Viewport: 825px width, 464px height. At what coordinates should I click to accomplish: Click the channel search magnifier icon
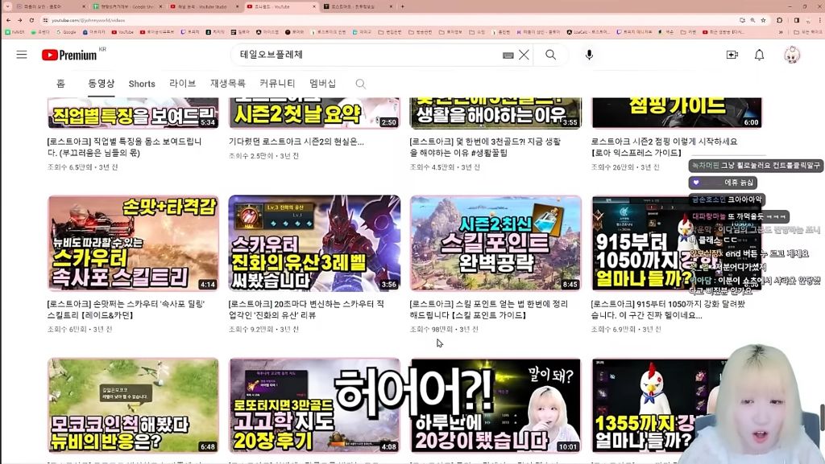tap(360, 84)
